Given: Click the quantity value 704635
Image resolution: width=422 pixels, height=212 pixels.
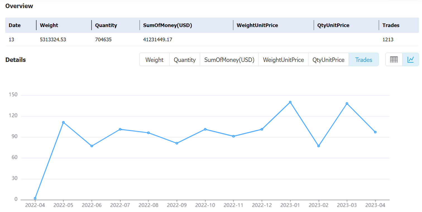Looking at the screenshot, I should [x=103, y=40].
